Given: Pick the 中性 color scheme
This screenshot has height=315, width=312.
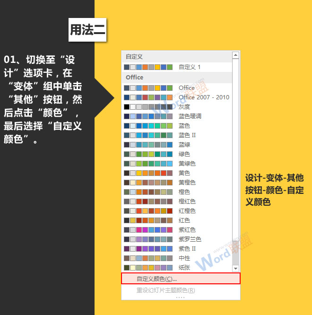Looking at the screenshot, I should pyautogui.click(x=184, y=258).
